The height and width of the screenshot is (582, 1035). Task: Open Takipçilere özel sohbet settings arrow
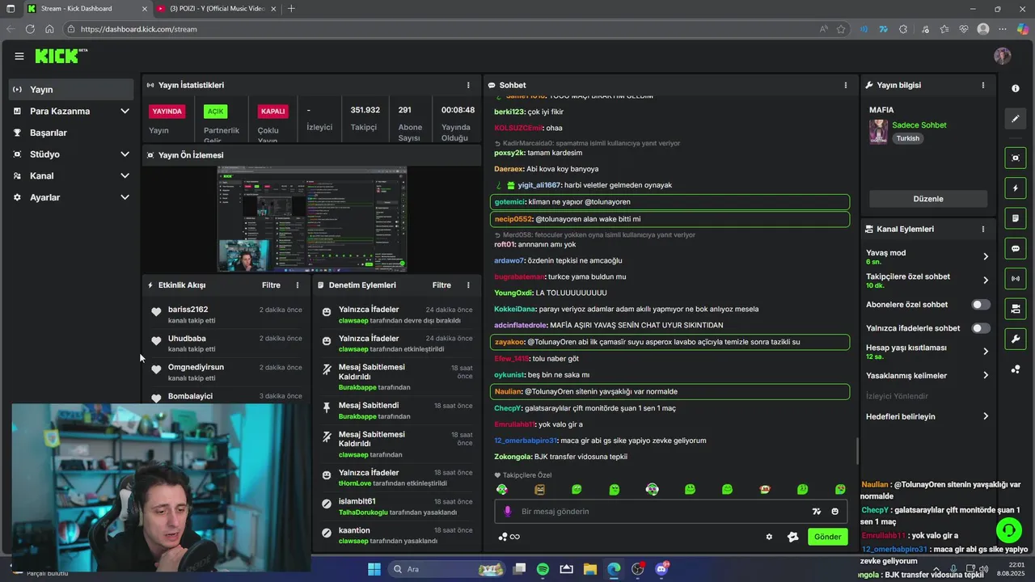click(986, 280)
